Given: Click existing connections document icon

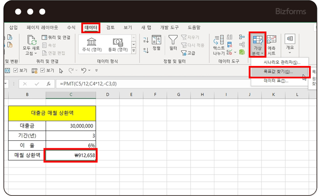Looking at the screenshot, I should point(9,45).
